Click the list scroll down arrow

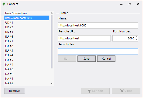pyautogui.click(x=51, y=83)
